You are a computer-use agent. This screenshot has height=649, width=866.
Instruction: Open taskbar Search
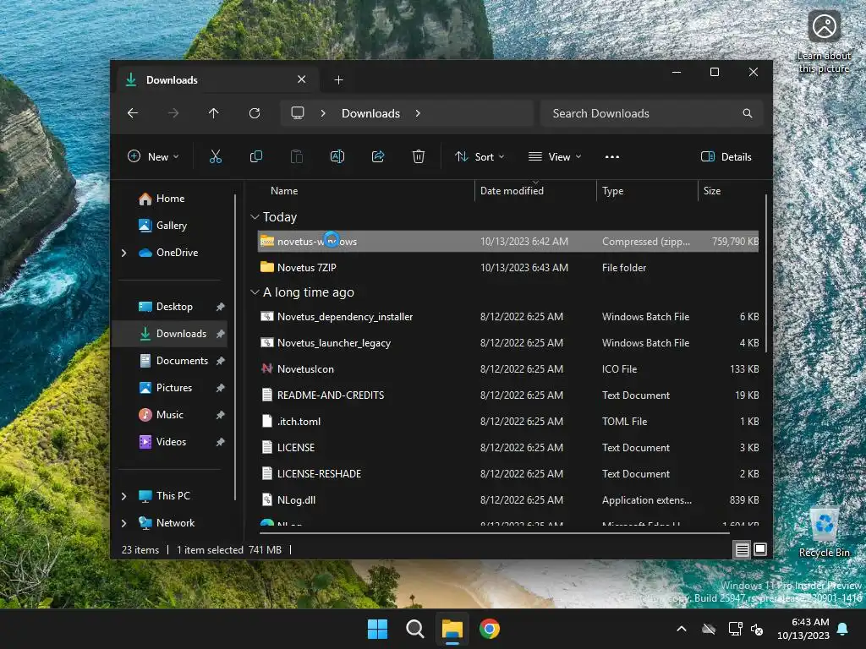pos(414,629)
